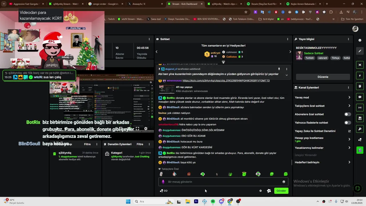This screenshot has height=206, width=366.
Task: Click the Bir mesaj gönderin input field
Action: [x=223, y=182]
